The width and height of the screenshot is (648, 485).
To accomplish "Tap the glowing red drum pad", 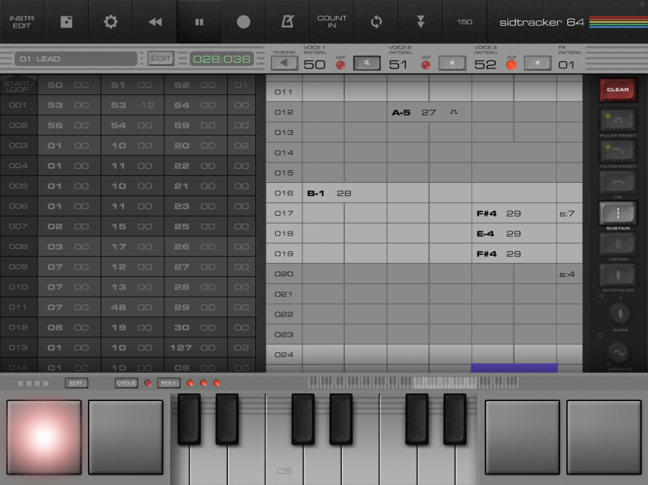I will [x=44, y=437].
